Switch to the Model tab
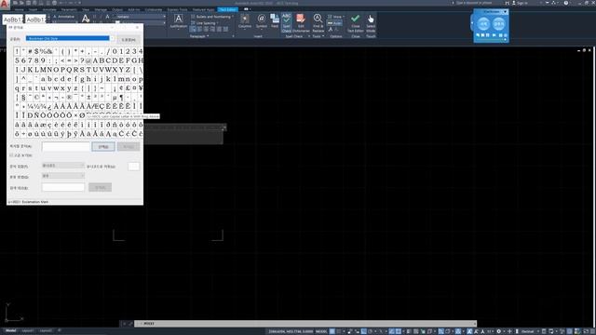596x335 pixels. click(x=10, y=331)
